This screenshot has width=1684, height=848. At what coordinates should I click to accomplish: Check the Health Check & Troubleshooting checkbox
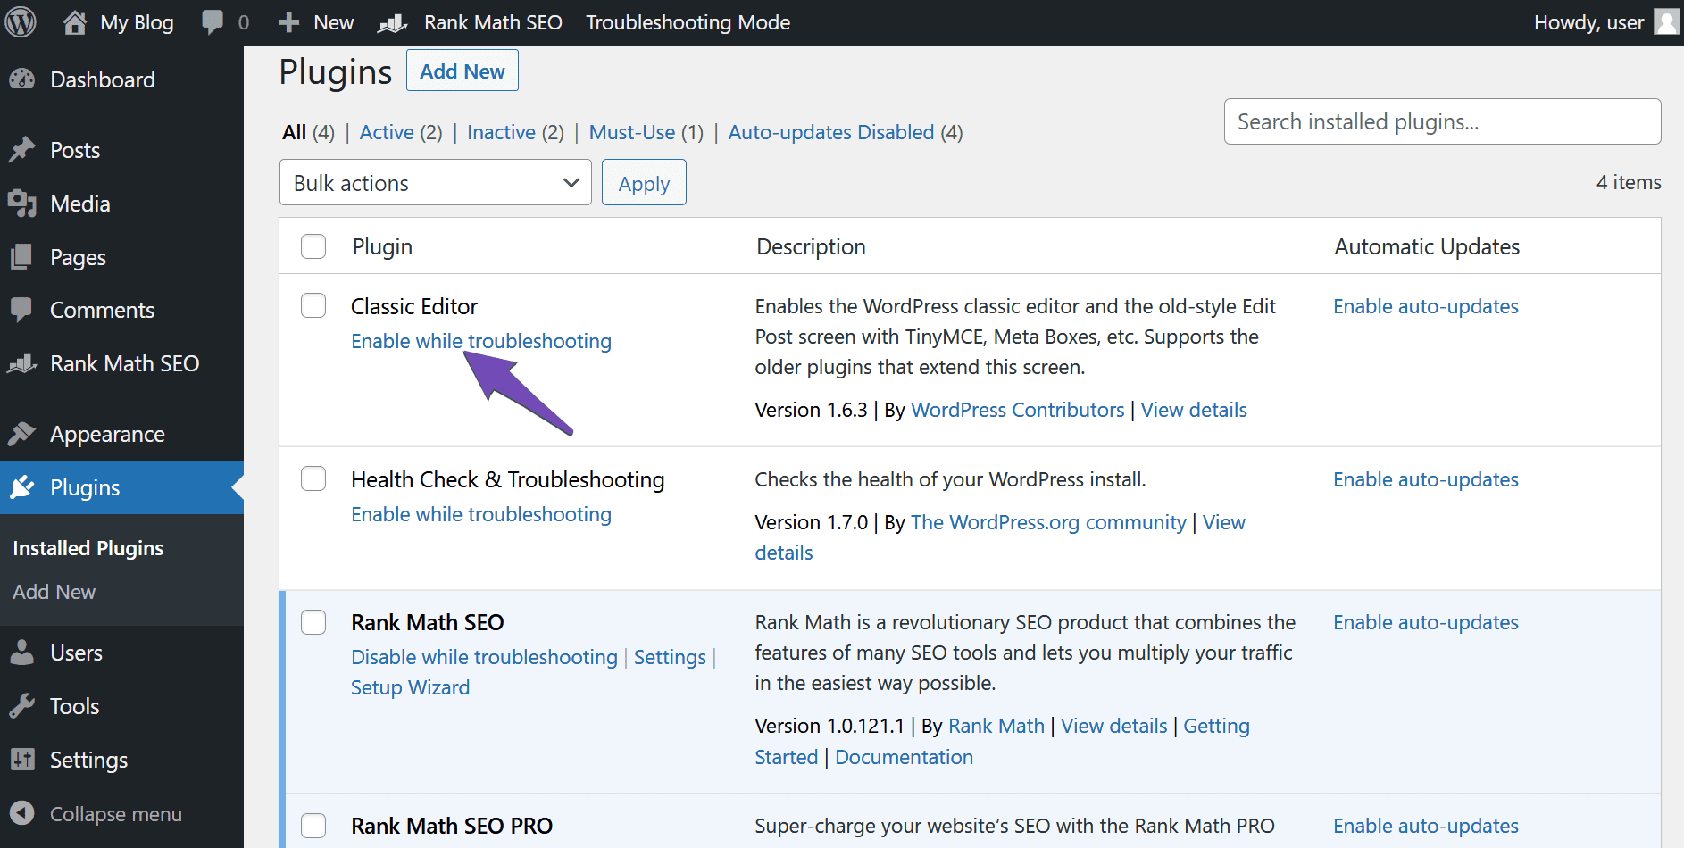313,478
